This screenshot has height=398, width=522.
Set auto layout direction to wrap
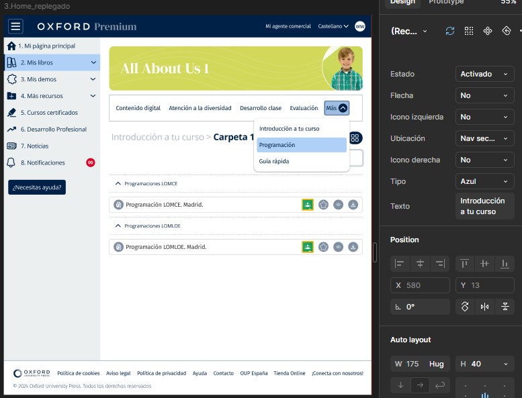pyautogui.click(x=440, y=385)
